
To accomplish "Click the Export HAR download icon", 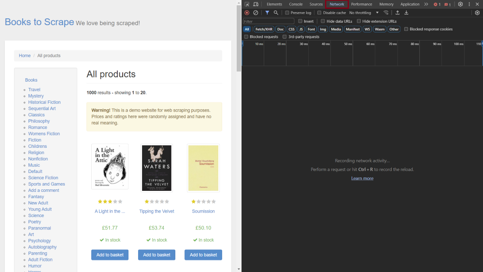I will tap(406, 13).
